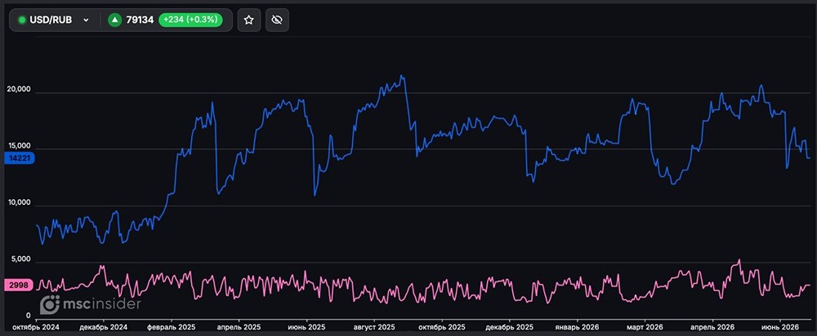Click the октябрь 2025 axis label
Image resolution: width=817 pixels, height=336 pixels.
442,327
